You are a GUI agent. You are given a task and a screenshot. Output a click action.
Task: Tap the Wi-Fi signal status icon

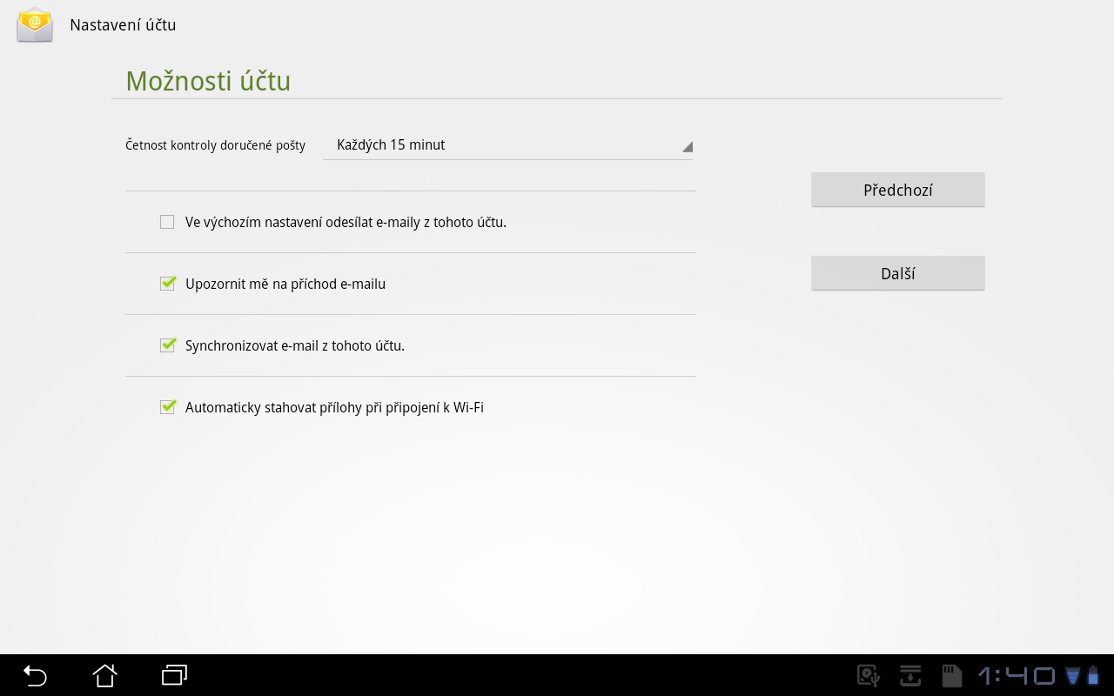click(1073, 676)
